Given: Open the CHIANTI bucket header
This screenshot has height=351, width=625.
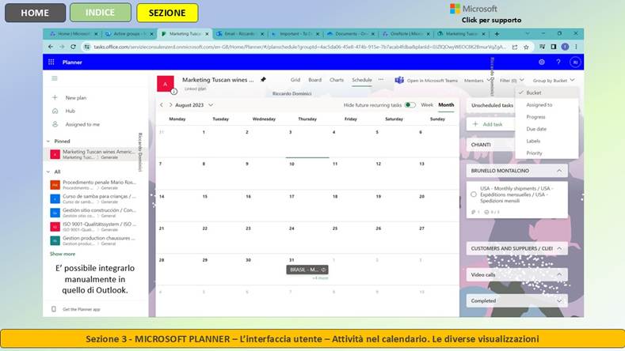Looking at the screenshot, I should point(490,145).
